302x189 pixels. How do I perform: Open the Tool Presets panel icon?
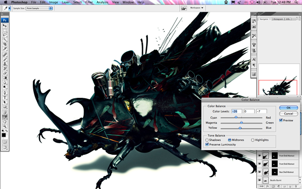point(254,36)
